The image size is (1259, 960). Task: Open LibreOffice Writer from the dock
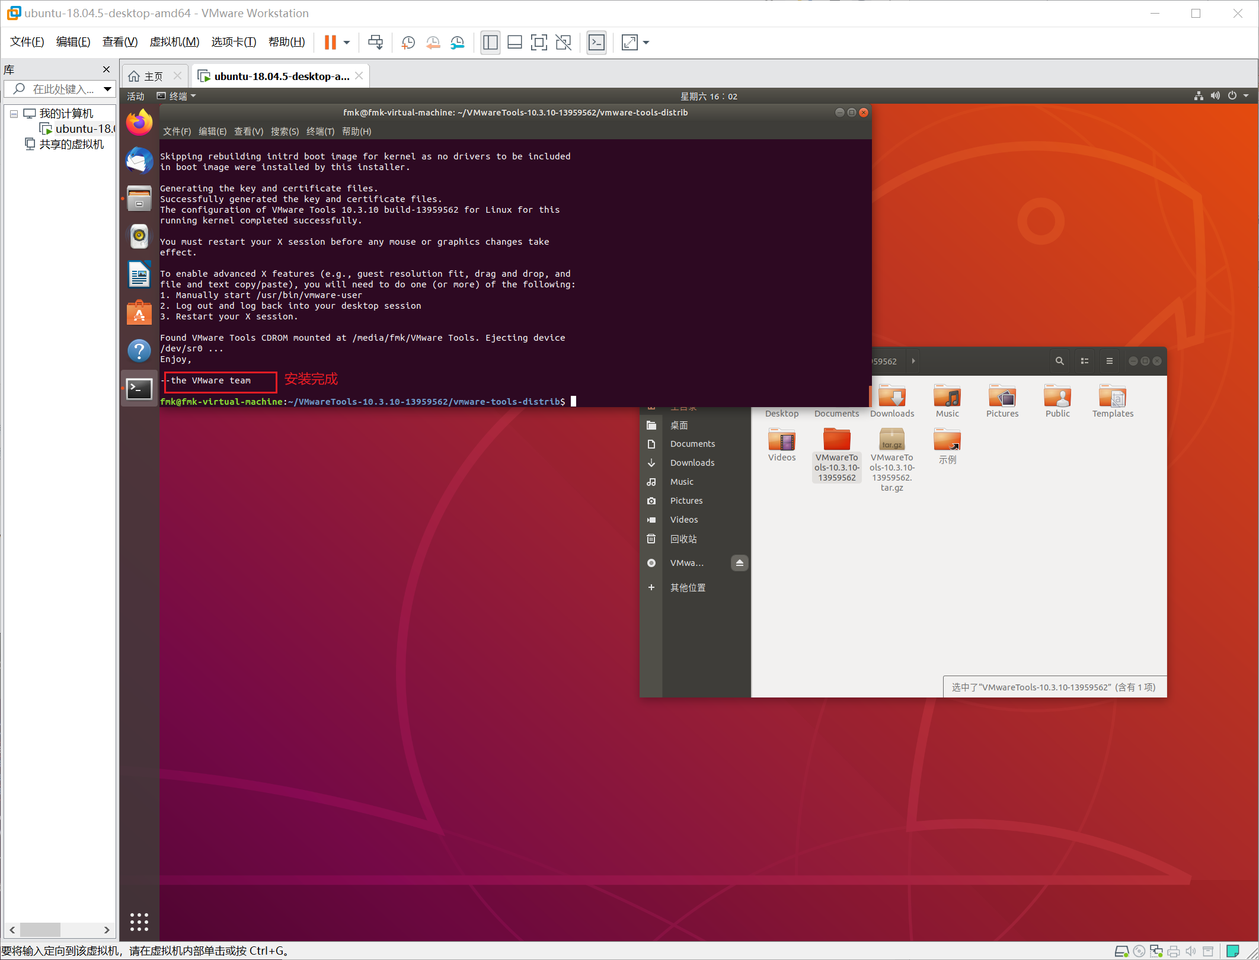click(139, 274)
